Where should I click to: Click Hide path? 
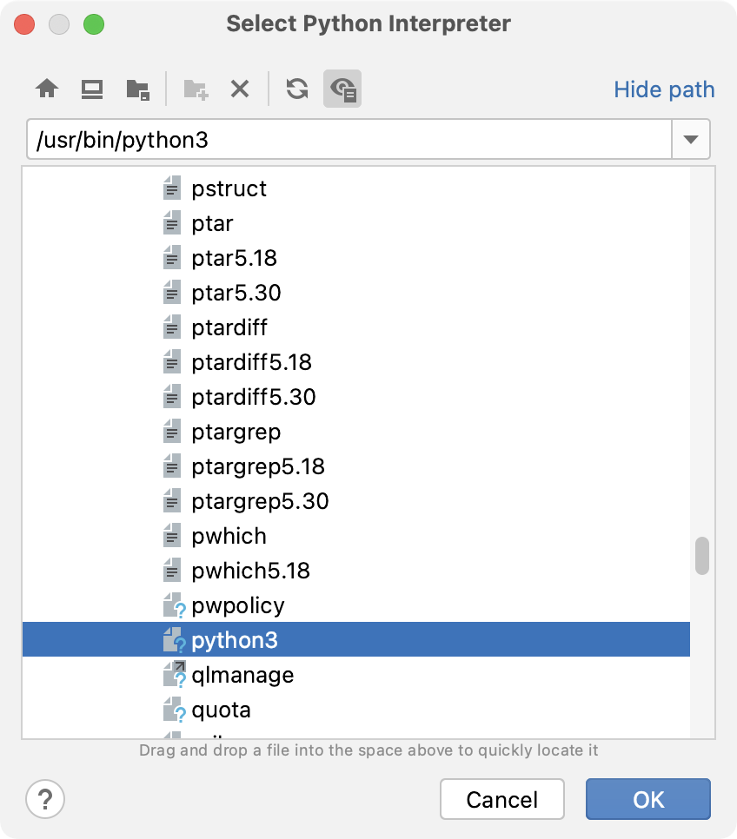point(663,89)
